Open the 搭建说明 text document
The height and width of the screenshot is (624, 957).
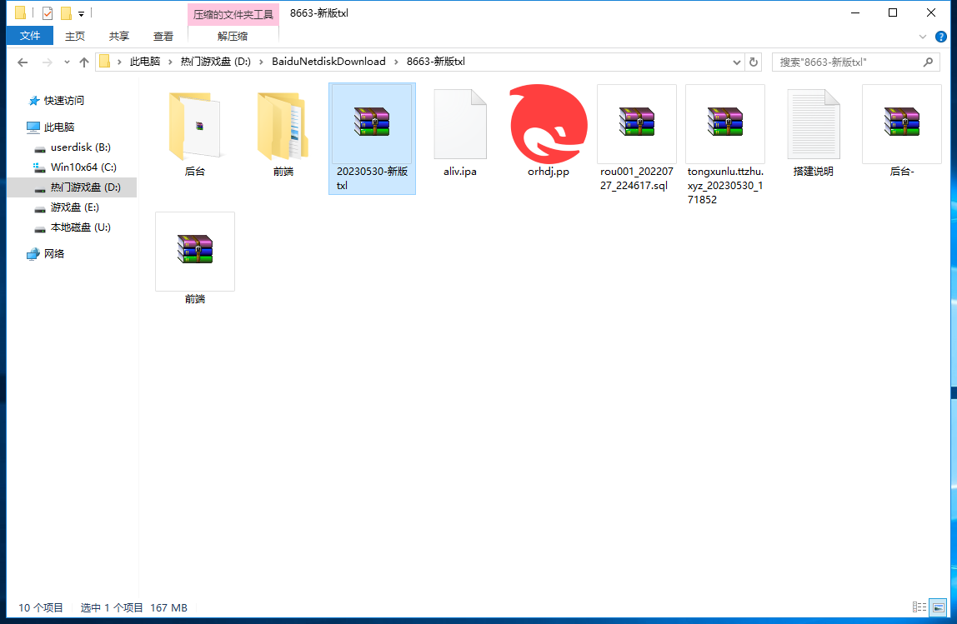point(813,125)
